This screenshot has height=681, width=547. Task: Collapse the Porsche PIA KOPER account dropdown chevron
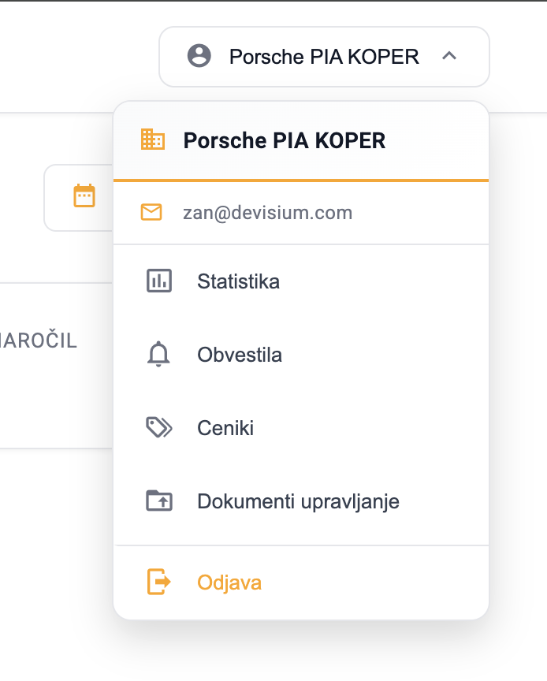tap(449, 56)
